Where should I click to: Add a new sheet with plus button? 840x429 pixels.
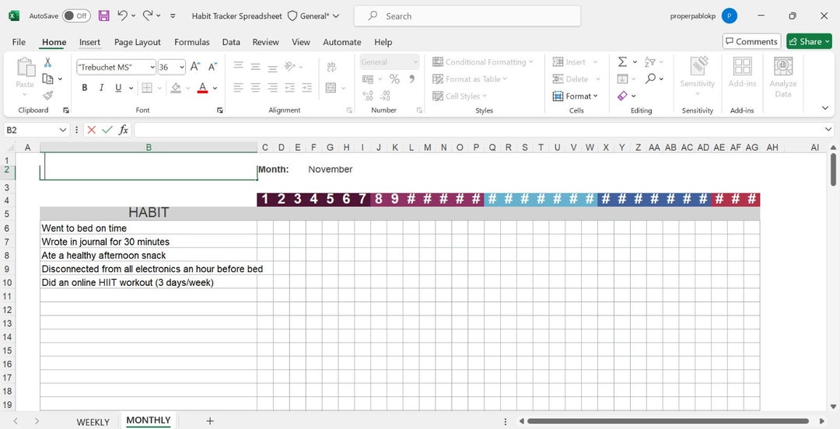210,421
